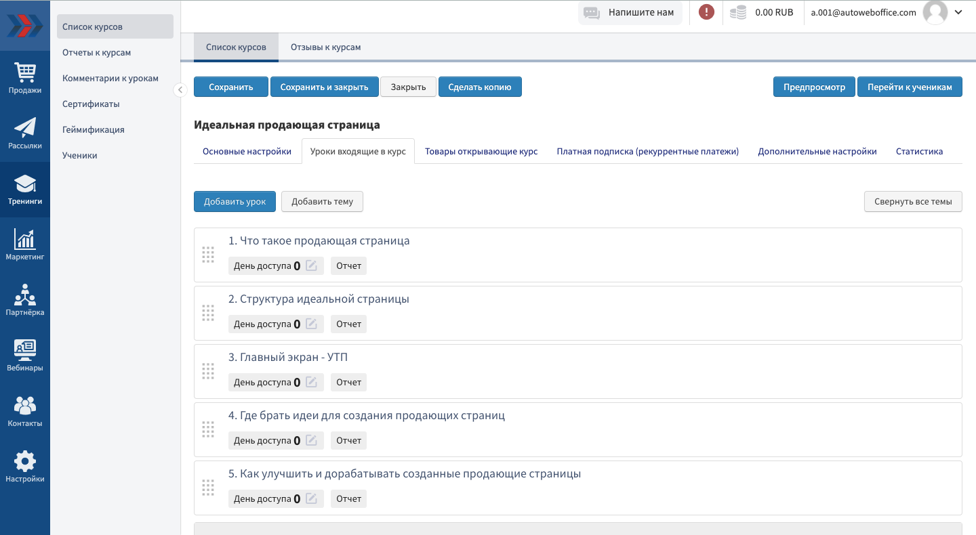
Task: Open the Товары открывающие курс tab
Action: click(481, 151)
